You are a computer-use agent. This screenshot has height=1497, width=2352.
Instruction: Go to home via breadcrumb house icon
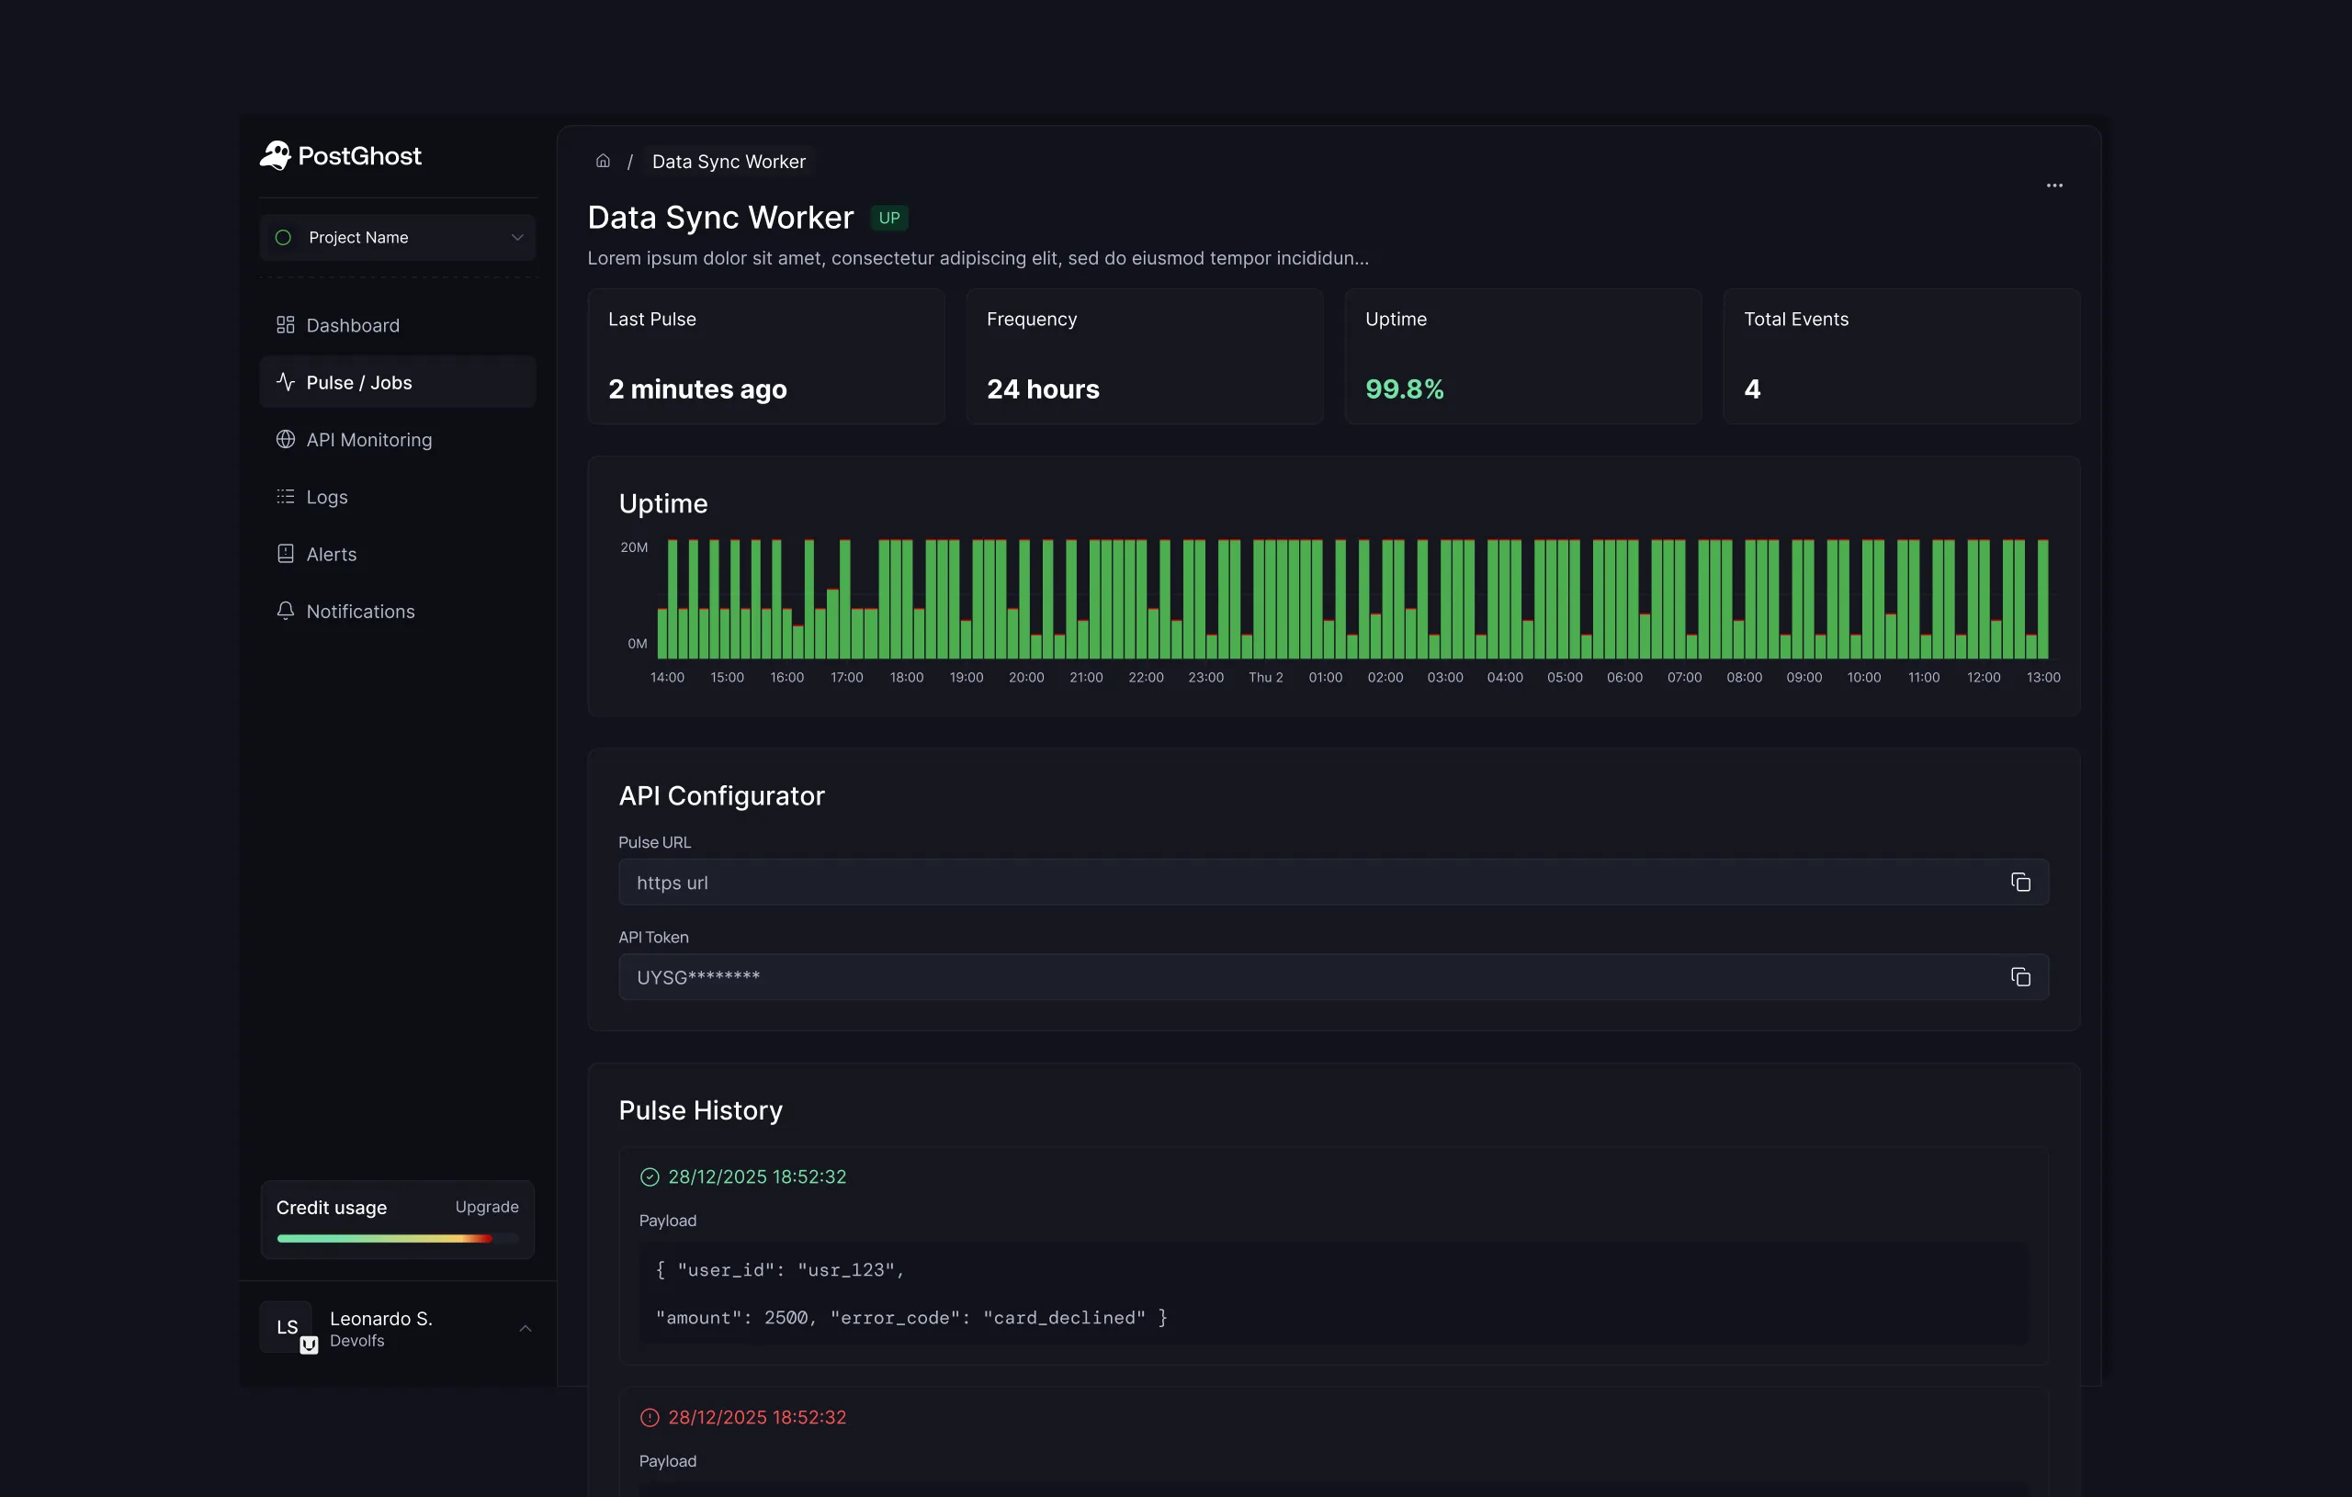(603, 161)
